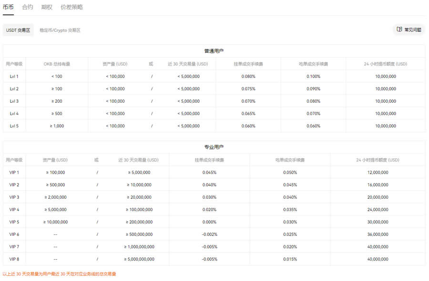Open the Lvl 4 user level link
The image size is (429, 281).
tap(13, 113)
